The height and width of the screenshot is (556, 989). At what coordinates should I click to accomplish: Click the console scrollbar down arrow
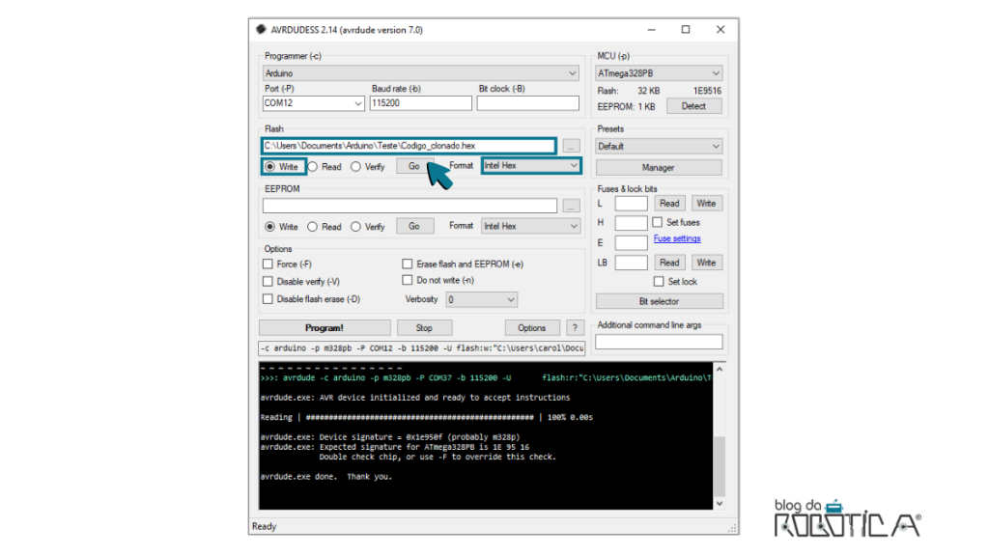(719, 503)
